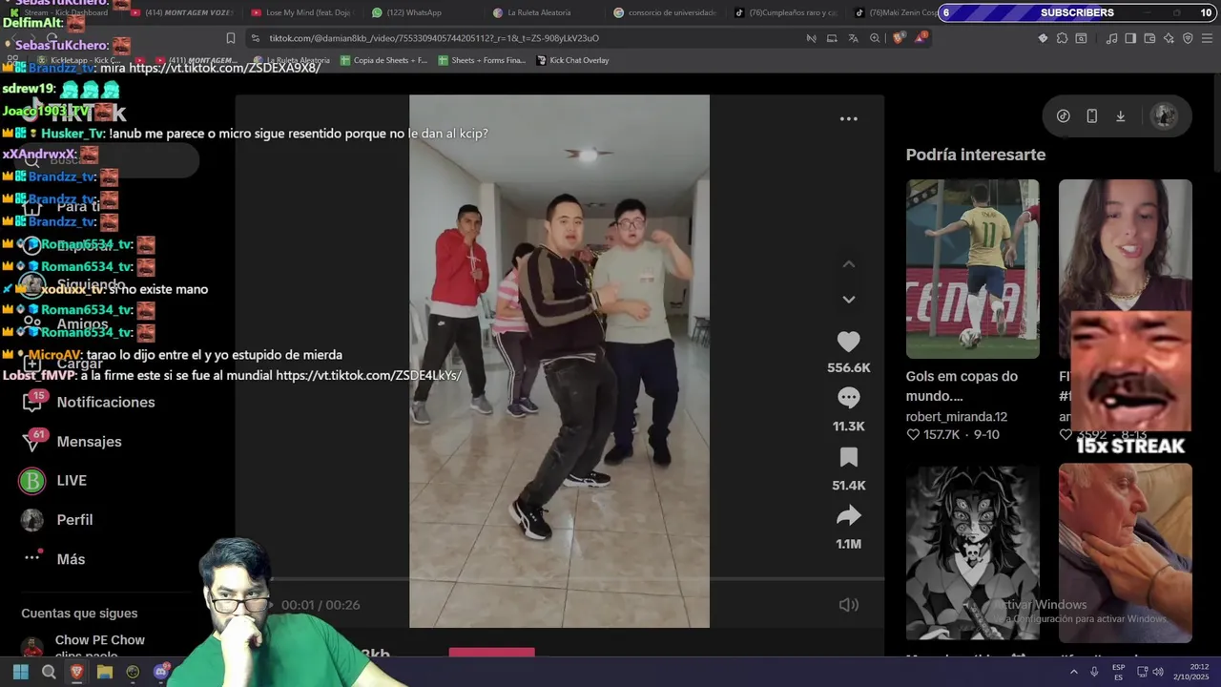Open the taskbar clock showing 20:12
This screenshot has width=1221, height=687.
click(1192, 672)
